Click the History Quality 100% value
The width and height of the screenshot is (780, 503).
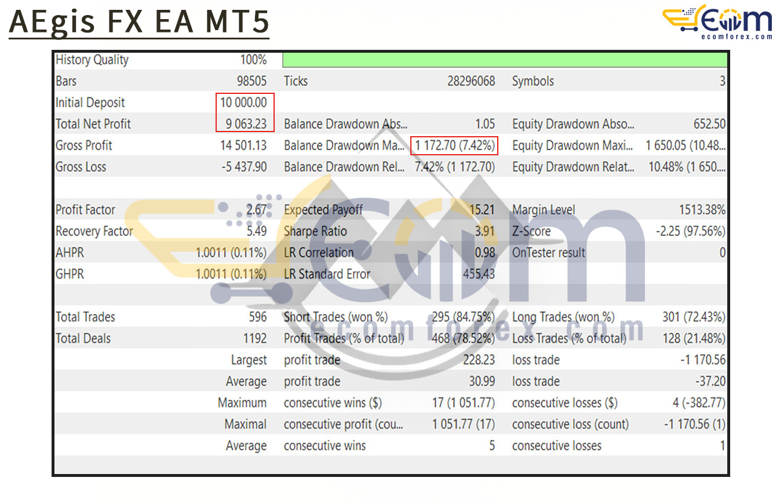[253, 60]
